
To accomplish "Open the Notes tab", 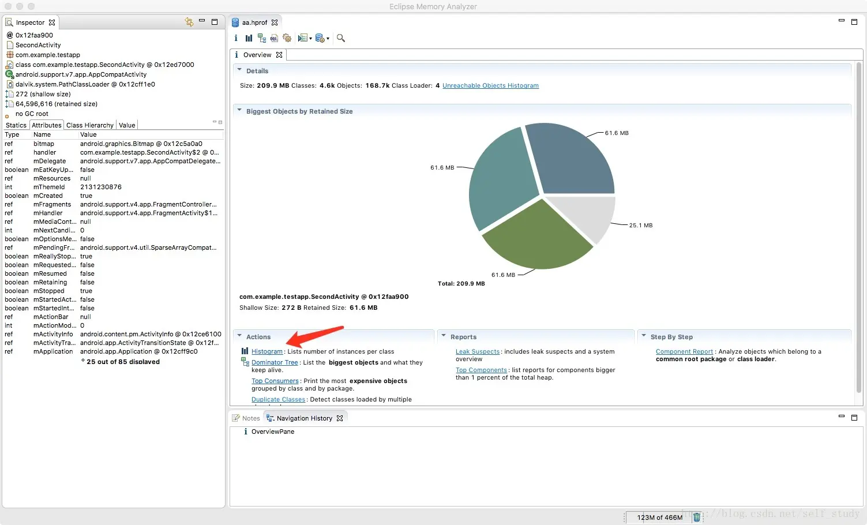I will [246, 418].
